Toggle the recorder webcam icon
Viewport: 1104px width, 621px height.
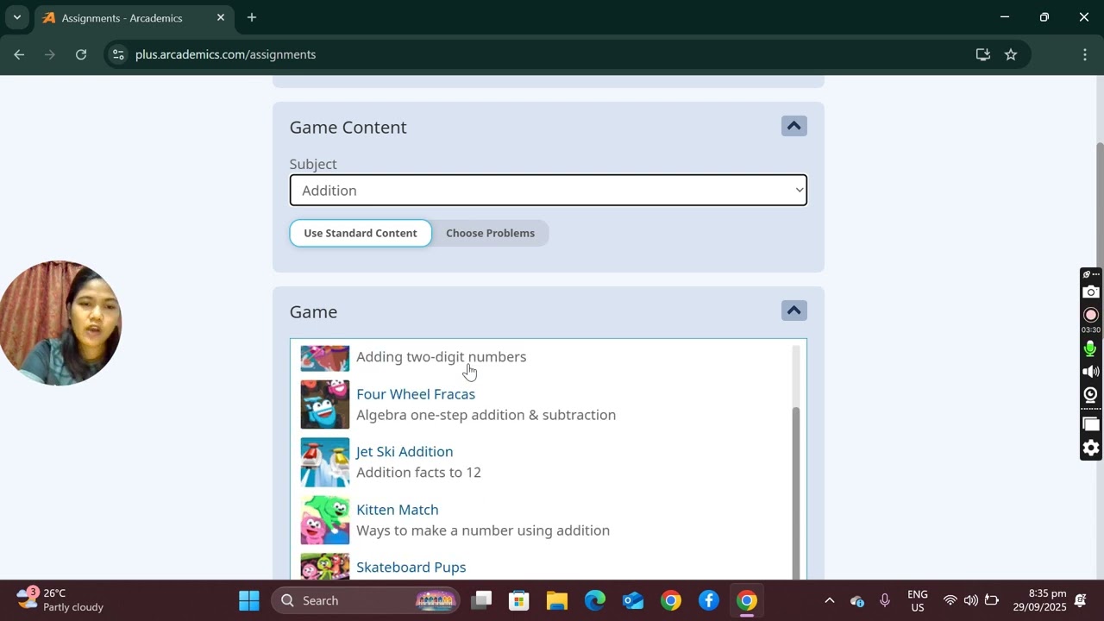click(1091, 395)
